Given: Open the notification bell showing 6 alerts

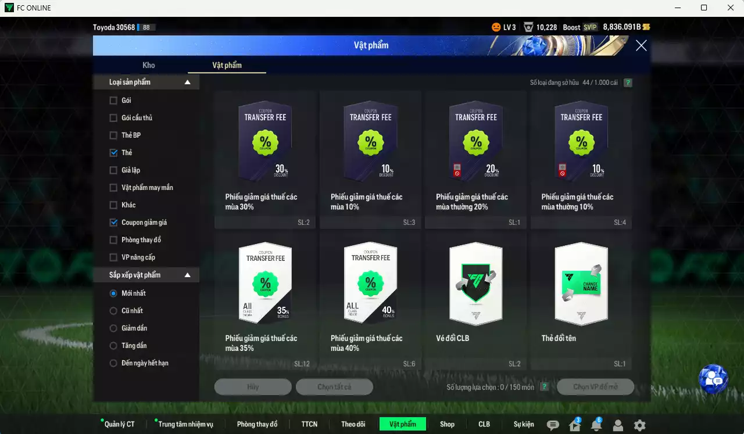Looking at the screenshot, I should point(595,425).
